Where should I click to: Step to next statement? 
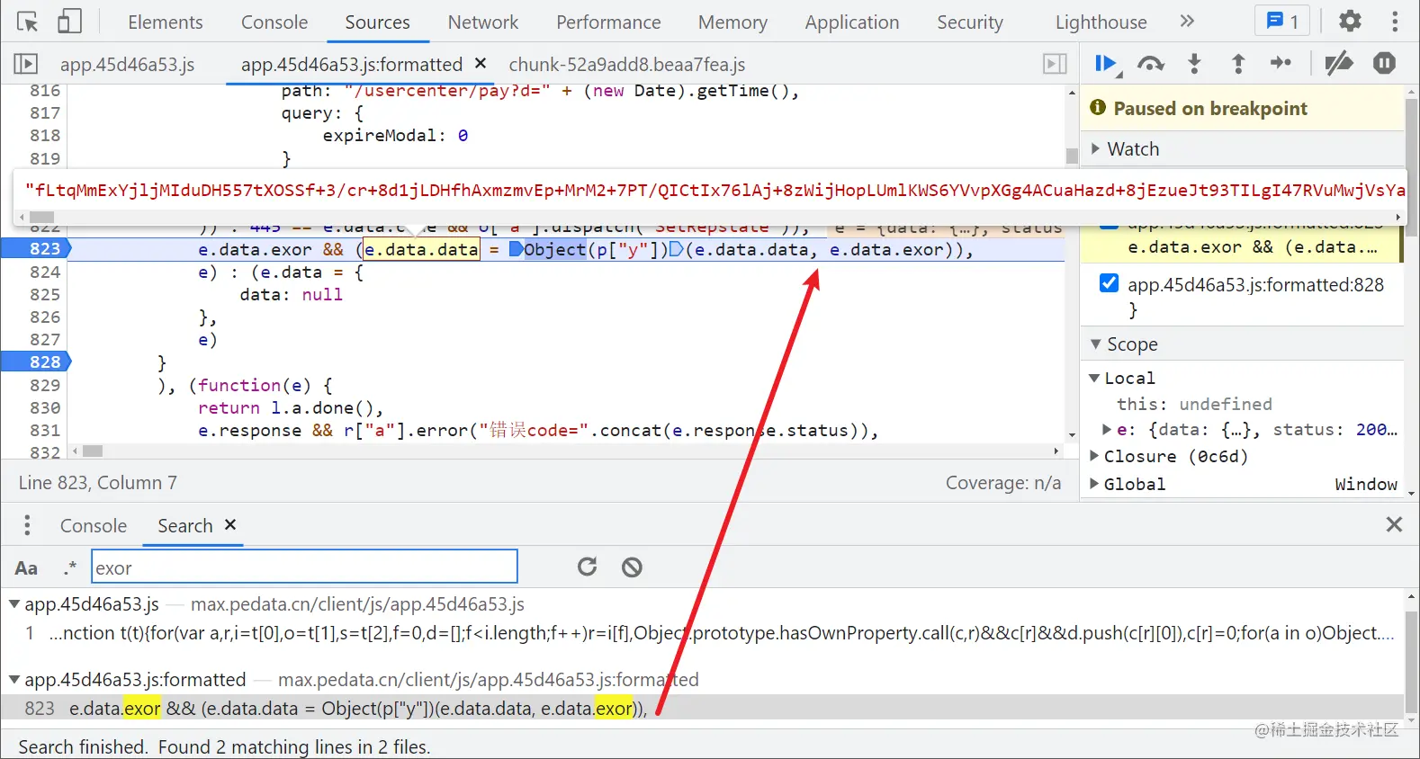point(1281,63)
